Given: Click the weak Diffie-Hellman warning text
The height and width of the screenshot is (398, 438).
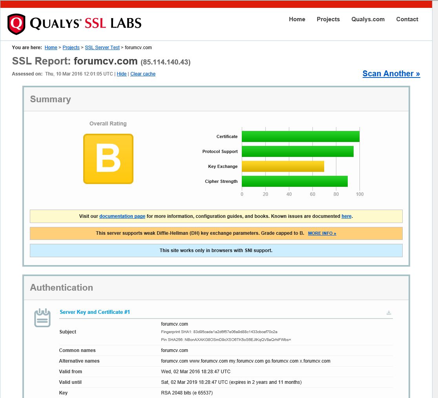Looking at the screenshot, I should coord(200,233).
